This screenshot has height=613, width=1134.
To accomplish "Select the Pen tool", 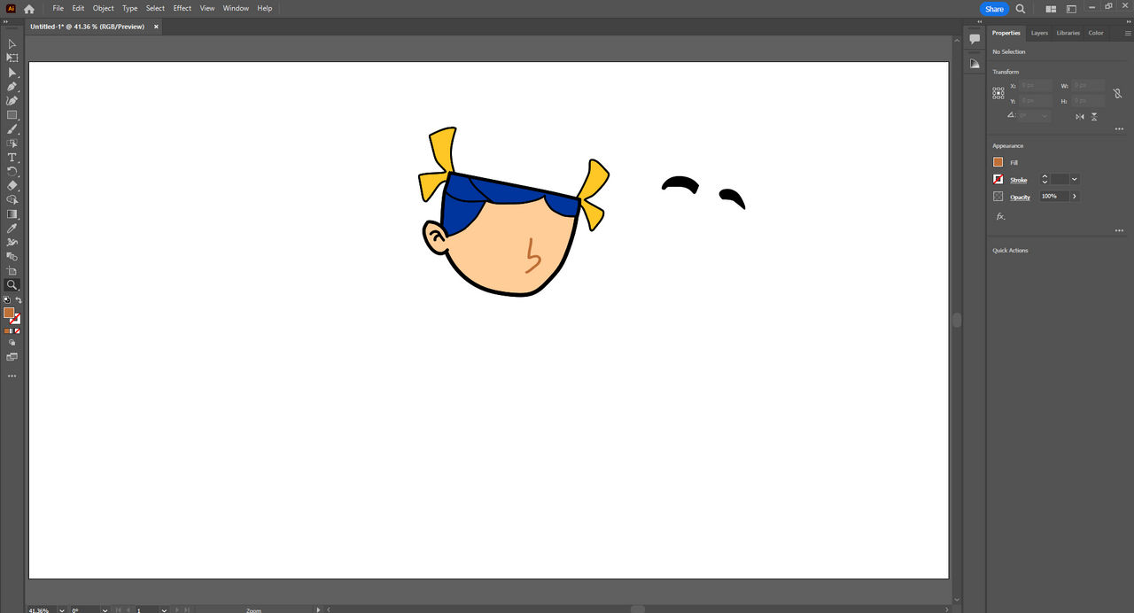I will 12,86.
